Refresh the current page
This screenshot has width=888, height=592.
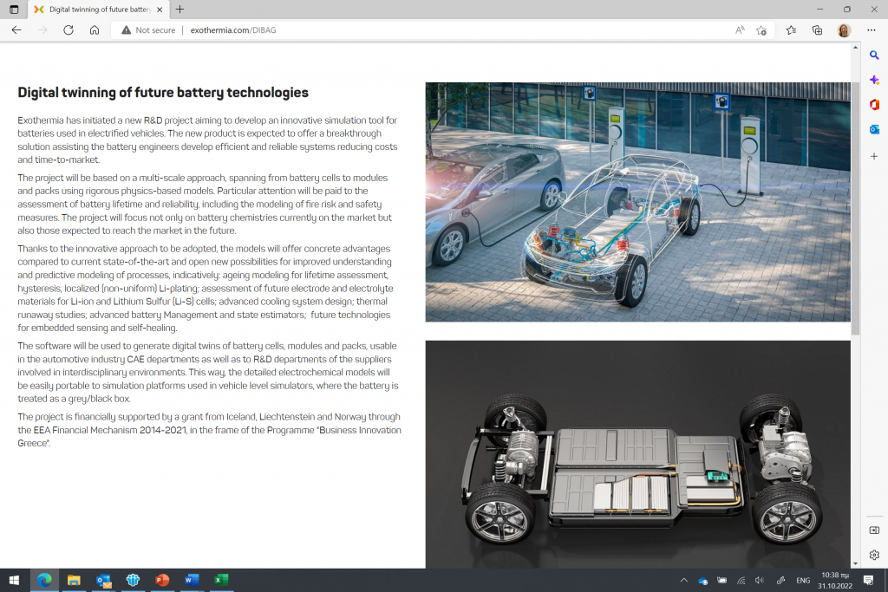(x=69, y=30)
